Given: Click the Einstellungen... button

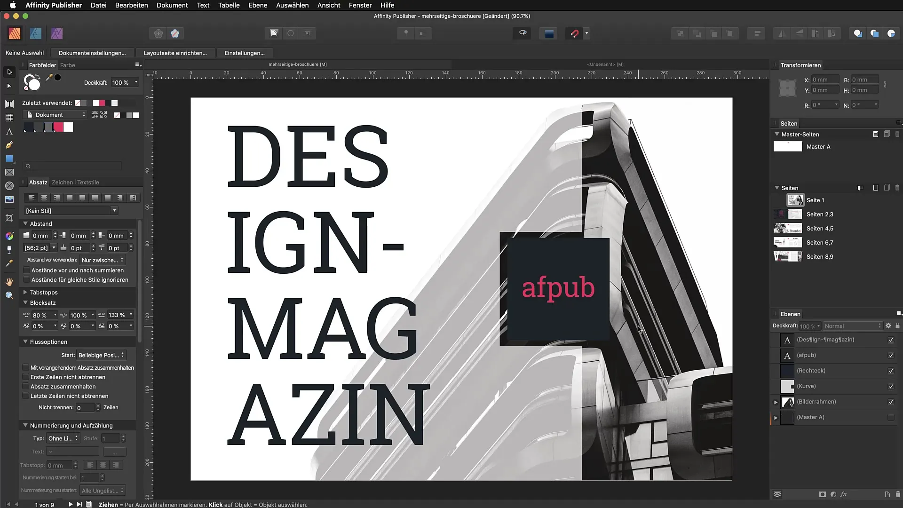Looking at the screenshot, I should (245, 53).
